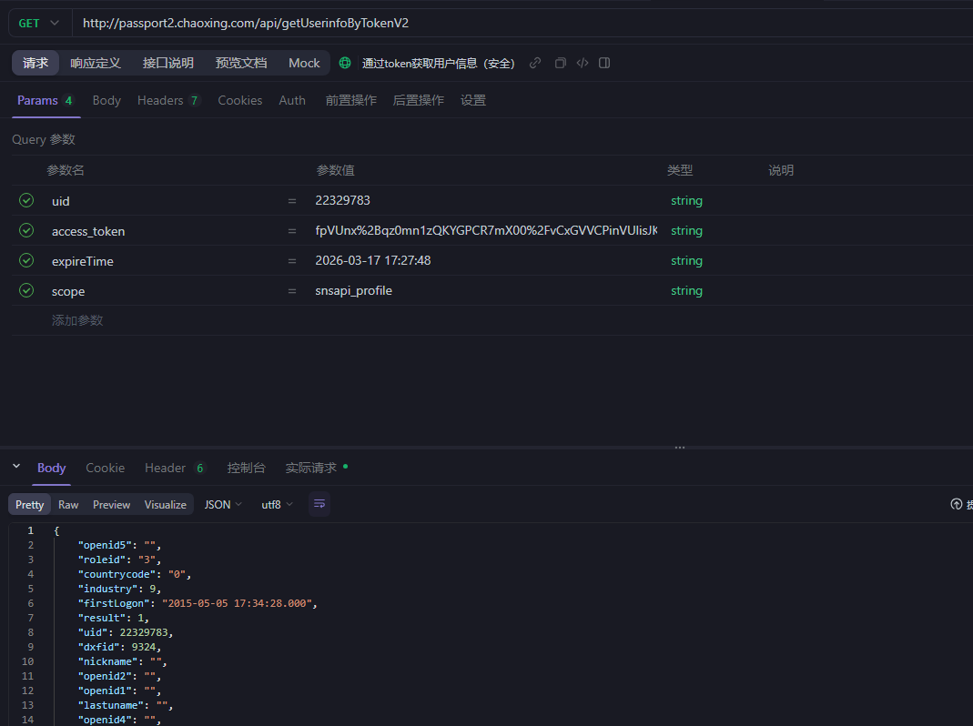Click the Raw view button
The width and height of the screenshot is (973, 726).
(68, 504)
